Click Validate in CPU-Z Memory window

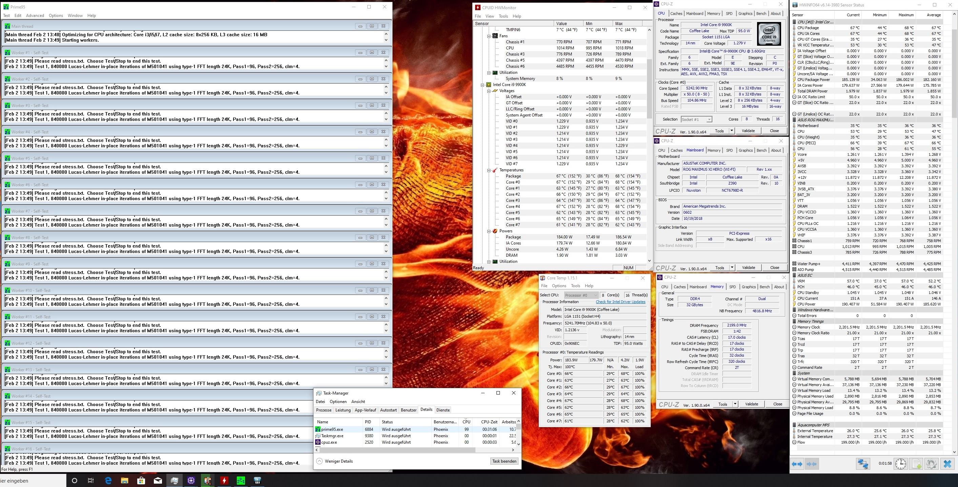point(752,404)
